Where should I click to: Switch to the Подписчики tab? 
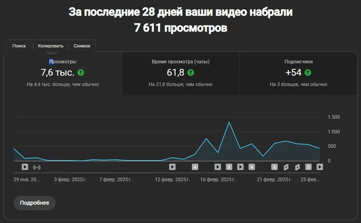[299, 73]
